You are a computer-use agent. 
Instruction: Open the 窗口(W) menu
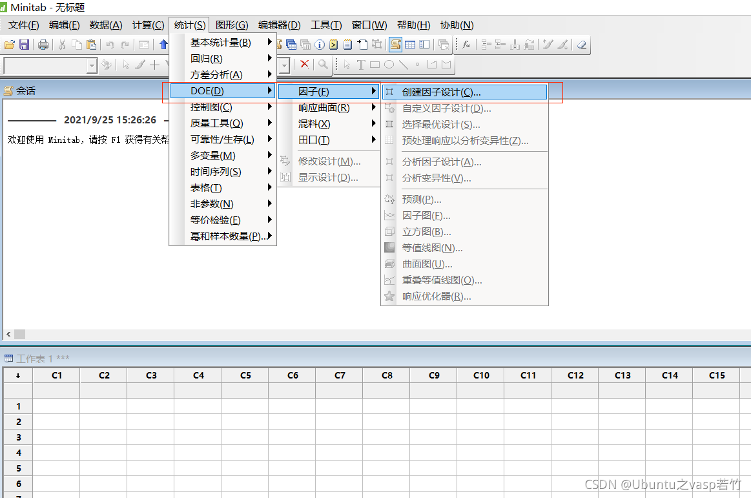pyautogui.click(x=369, y=25)
